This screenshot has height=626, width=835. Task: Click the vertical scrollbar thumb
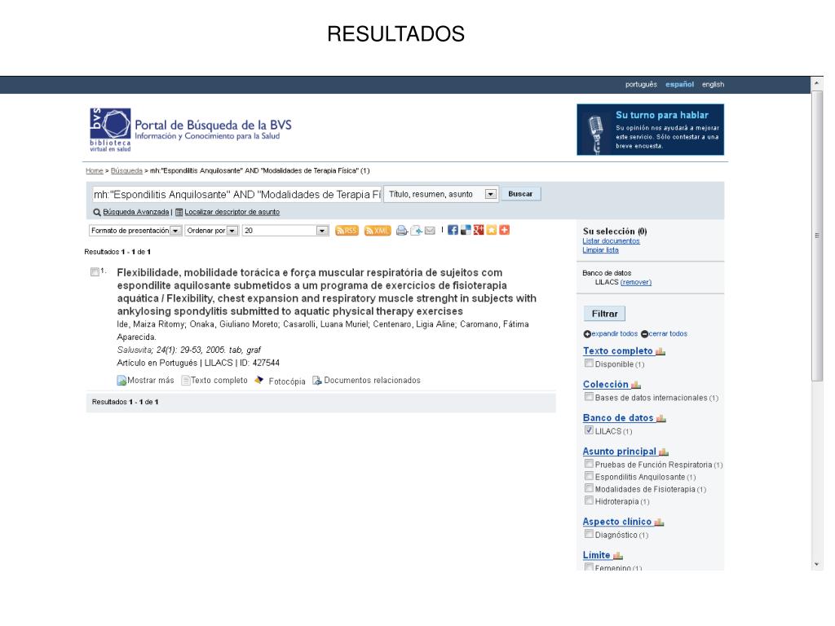coord(817,236)
